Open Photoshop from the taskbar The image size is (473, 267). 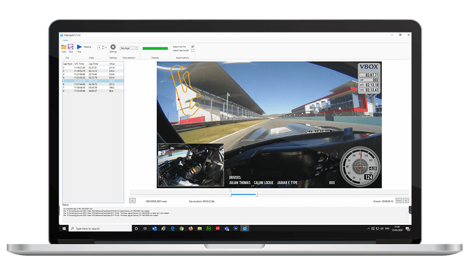click(x=236, y=228)
